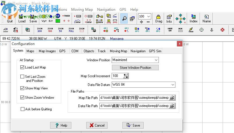Click the Quit toolbar icon
The height and width of the screenshot is (133, 234).
coord(10,19)
